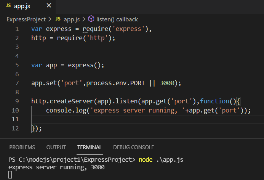Click terminal output 'express server running, 3000'
This screenshot has height=180, width=264.
coord(56,167)
